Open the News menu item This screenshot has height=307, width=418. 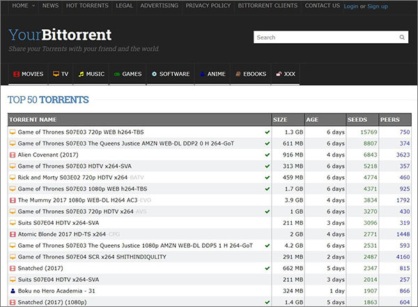[50, 6]
